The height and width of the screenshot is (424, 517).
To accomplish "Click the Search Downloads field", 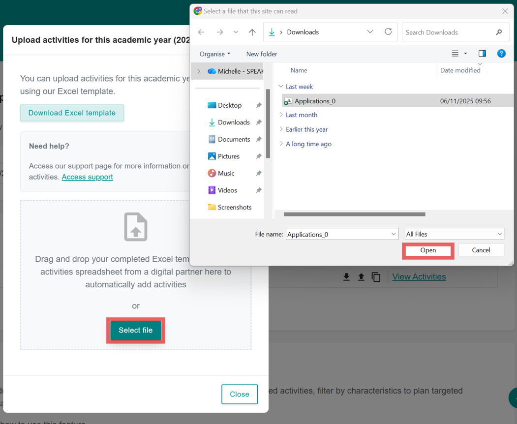I will 456,32.
